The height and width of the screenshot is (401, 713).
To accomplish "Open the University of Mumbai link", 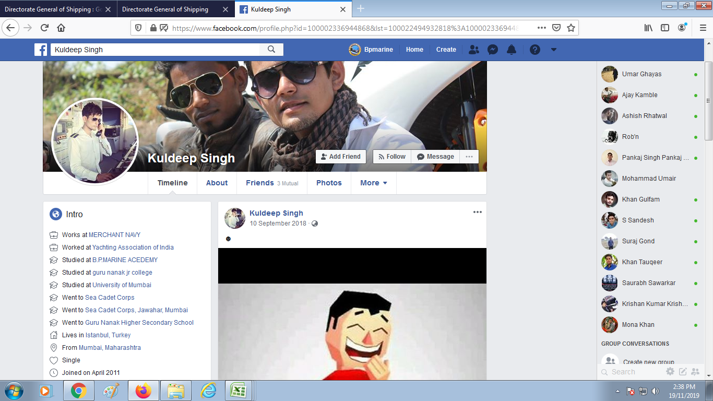I will click(x=122, y=285).
